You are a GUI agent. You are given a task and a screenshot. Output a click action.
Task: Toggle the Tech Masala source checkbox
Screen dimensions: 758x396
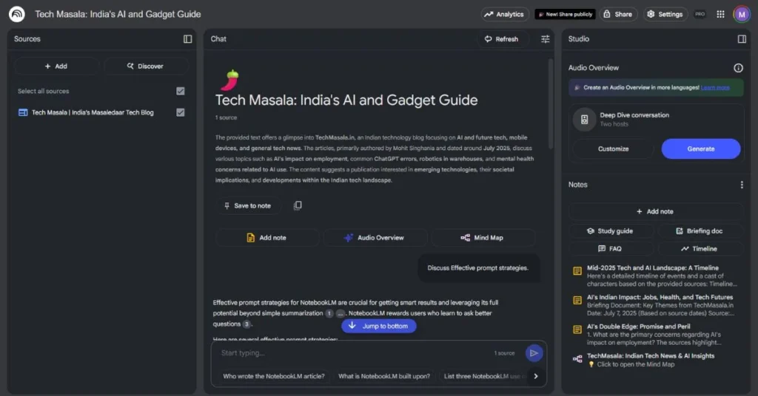[181, 112]
